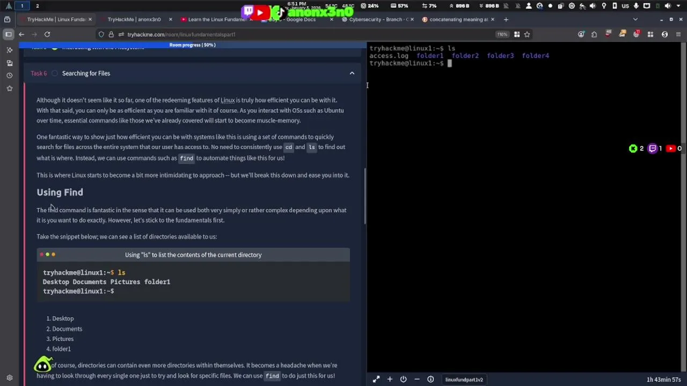The height and width of the screenshot is (386, 687).
Task: Open the tracking protection shield icon
Action: point(101,34)
